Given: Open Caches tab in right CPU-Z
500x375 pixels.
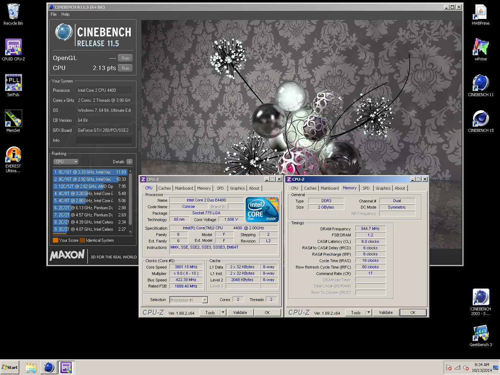Looking at the screenshot, I should [310, 188].
